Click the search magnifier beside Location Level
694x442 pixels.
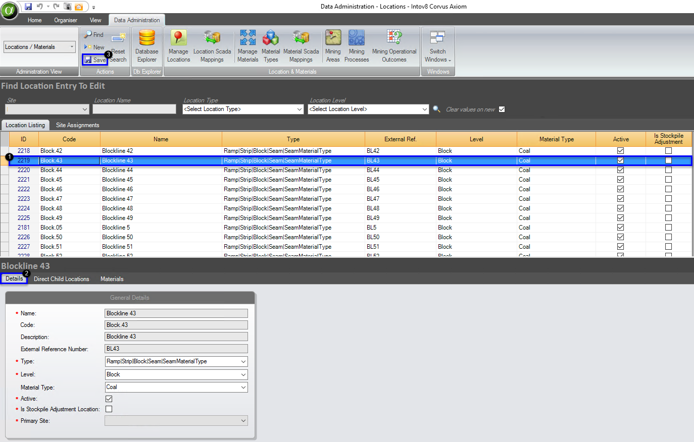click(x=437, y=109)
